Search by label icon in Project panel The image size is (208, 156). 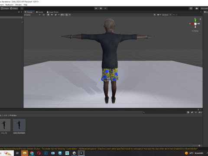point(192,112)
